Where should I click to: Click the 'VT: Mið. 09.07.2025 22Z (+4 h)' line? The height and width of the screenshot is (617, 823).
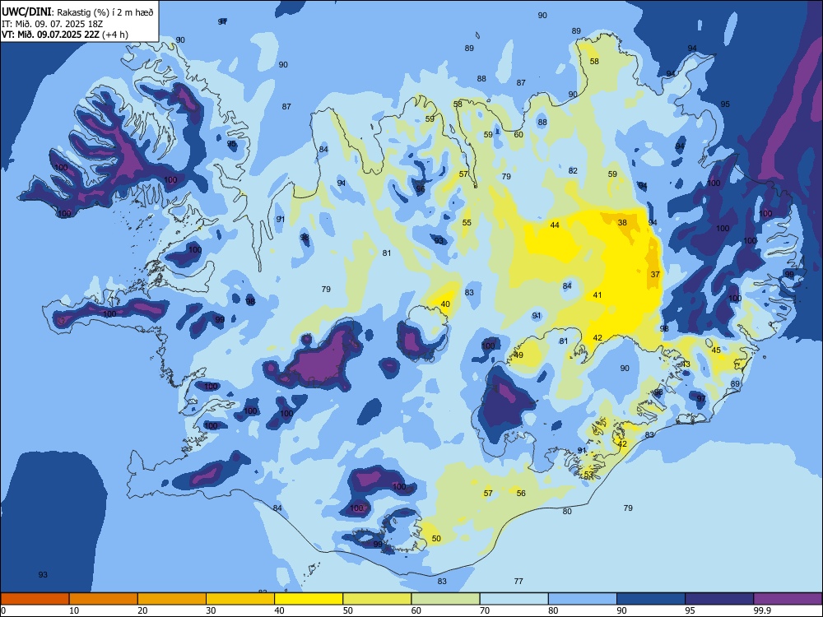click(x=64, y=35)
